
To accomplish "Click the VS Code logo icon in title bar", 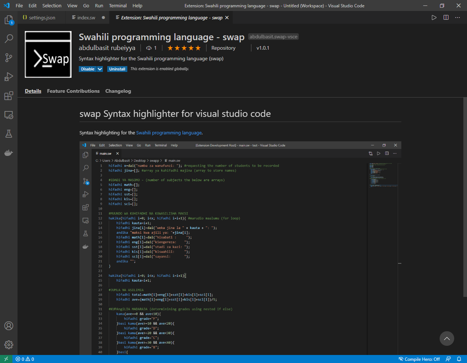I will (x=6, y=5).
